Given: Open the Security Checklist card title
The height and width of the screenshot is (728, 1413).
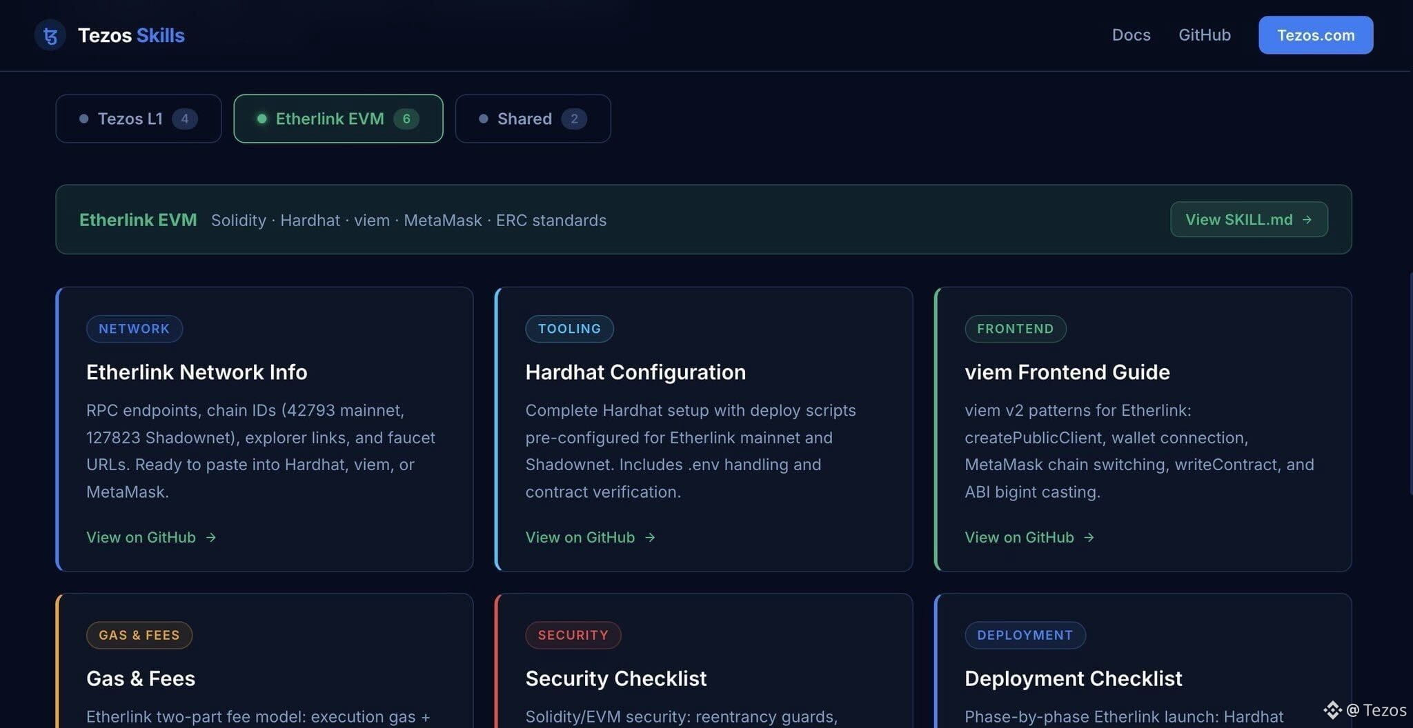Looking at the screenshot, I should click(616, 678).
